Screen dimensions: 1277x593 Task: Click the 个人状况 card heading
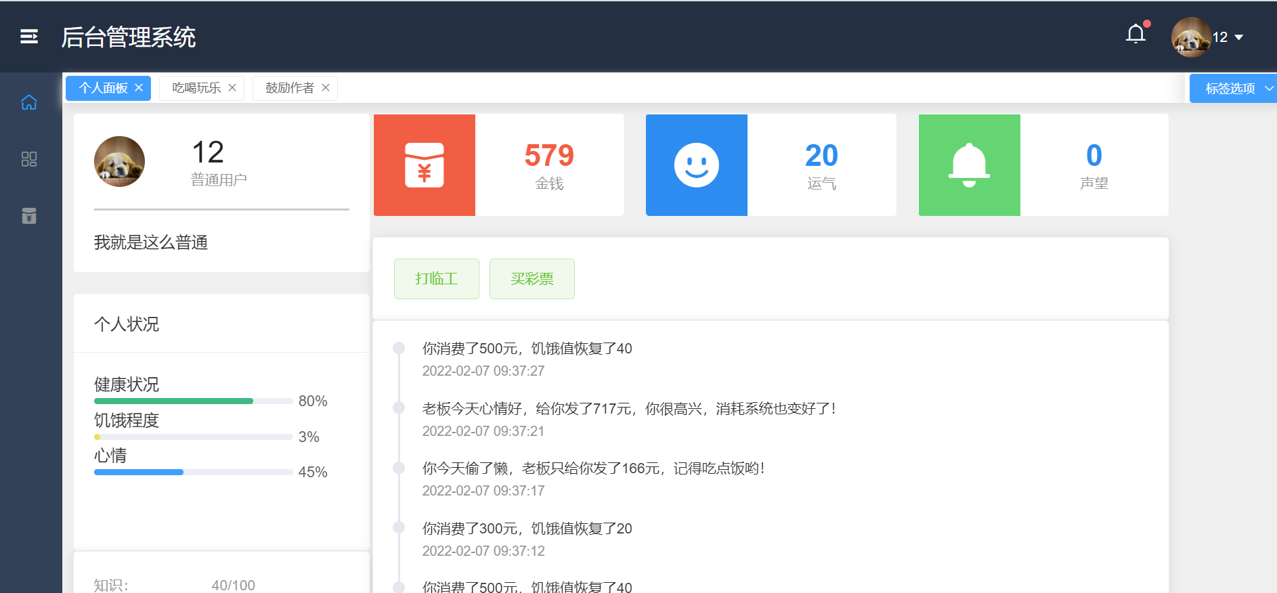[x=127, y=324]
